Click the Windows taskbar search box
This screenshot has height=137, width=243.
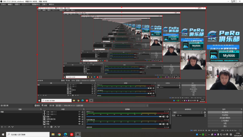(28, 135)
